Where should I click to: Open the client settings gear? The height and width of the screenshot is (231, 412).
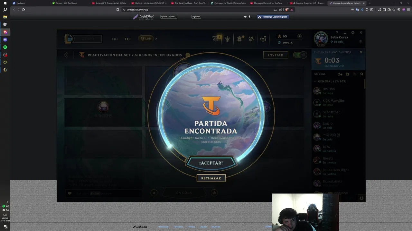pyautogui.click(x=353, y=33)
